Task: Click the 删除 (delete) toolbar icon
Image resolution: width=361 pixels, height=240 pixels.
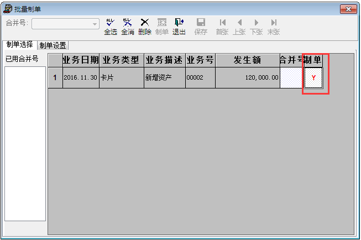Action: tap(145, 27)
